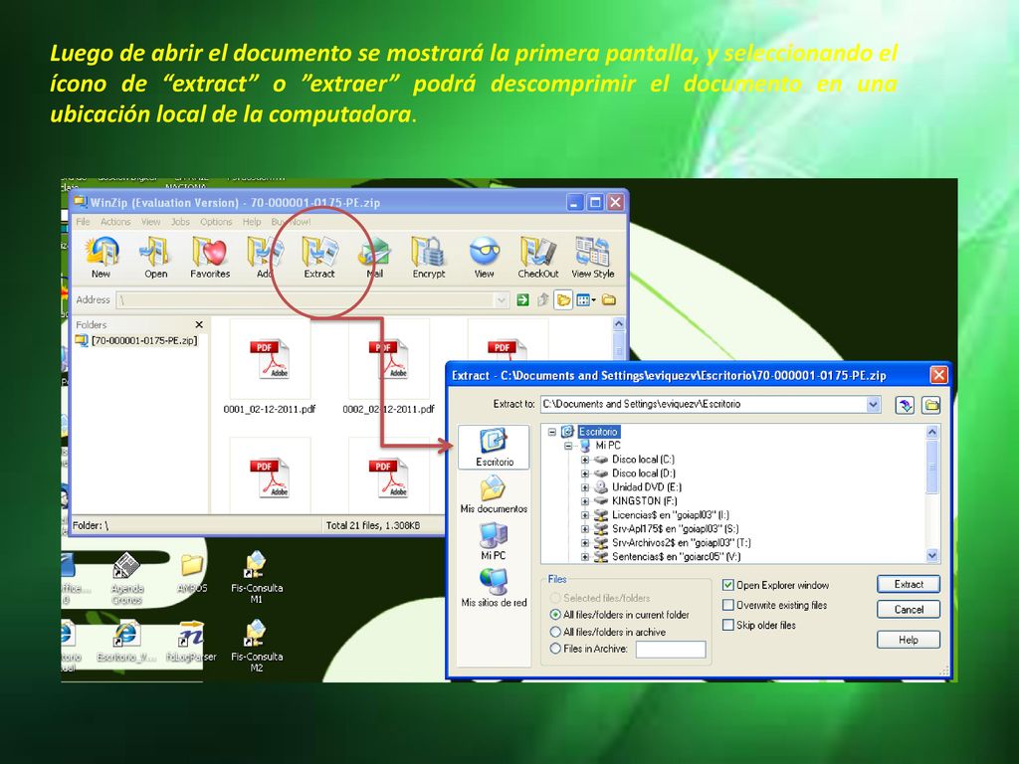Select 70-000001-0175-PE.zip in Folders tree
This screenshot has height=764, width=1019.
143,340
